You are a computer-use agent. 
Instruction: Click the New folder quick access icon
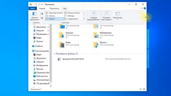click(39, 4)
